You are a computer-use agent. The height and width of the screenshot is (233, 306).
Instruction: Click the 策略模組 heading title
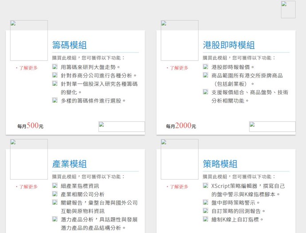point(220,164)
